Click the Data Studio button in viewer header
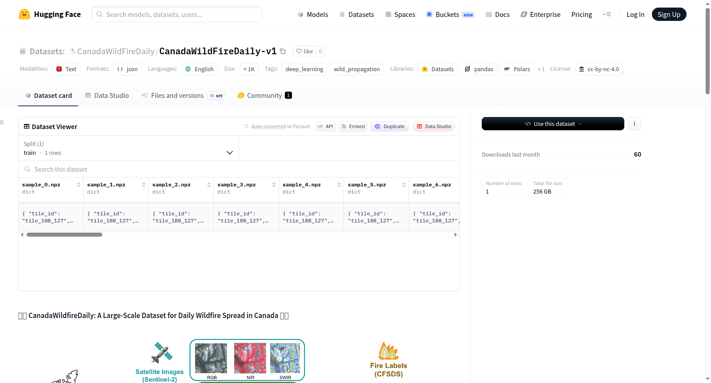This screenshot has width=711, height=383. pos(434,126)
